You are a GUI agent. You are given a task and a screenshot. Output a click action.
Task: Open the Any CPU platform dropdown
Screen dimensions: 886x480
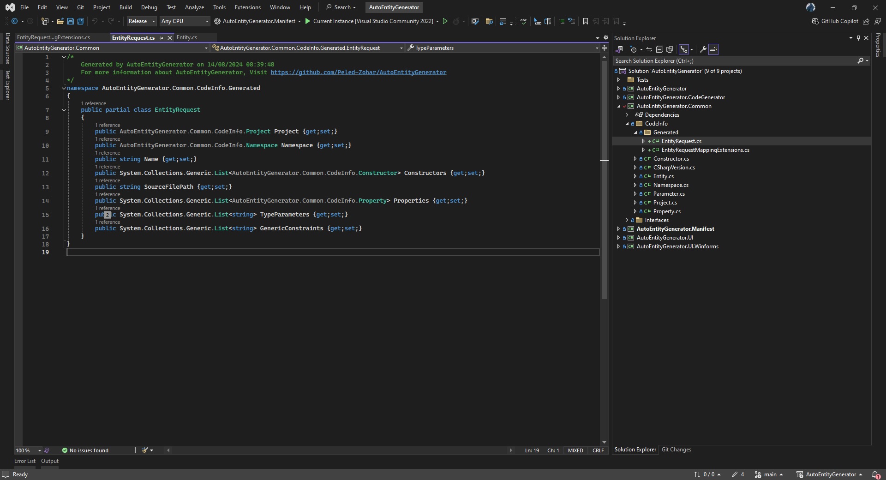click(x=185, y=21)
